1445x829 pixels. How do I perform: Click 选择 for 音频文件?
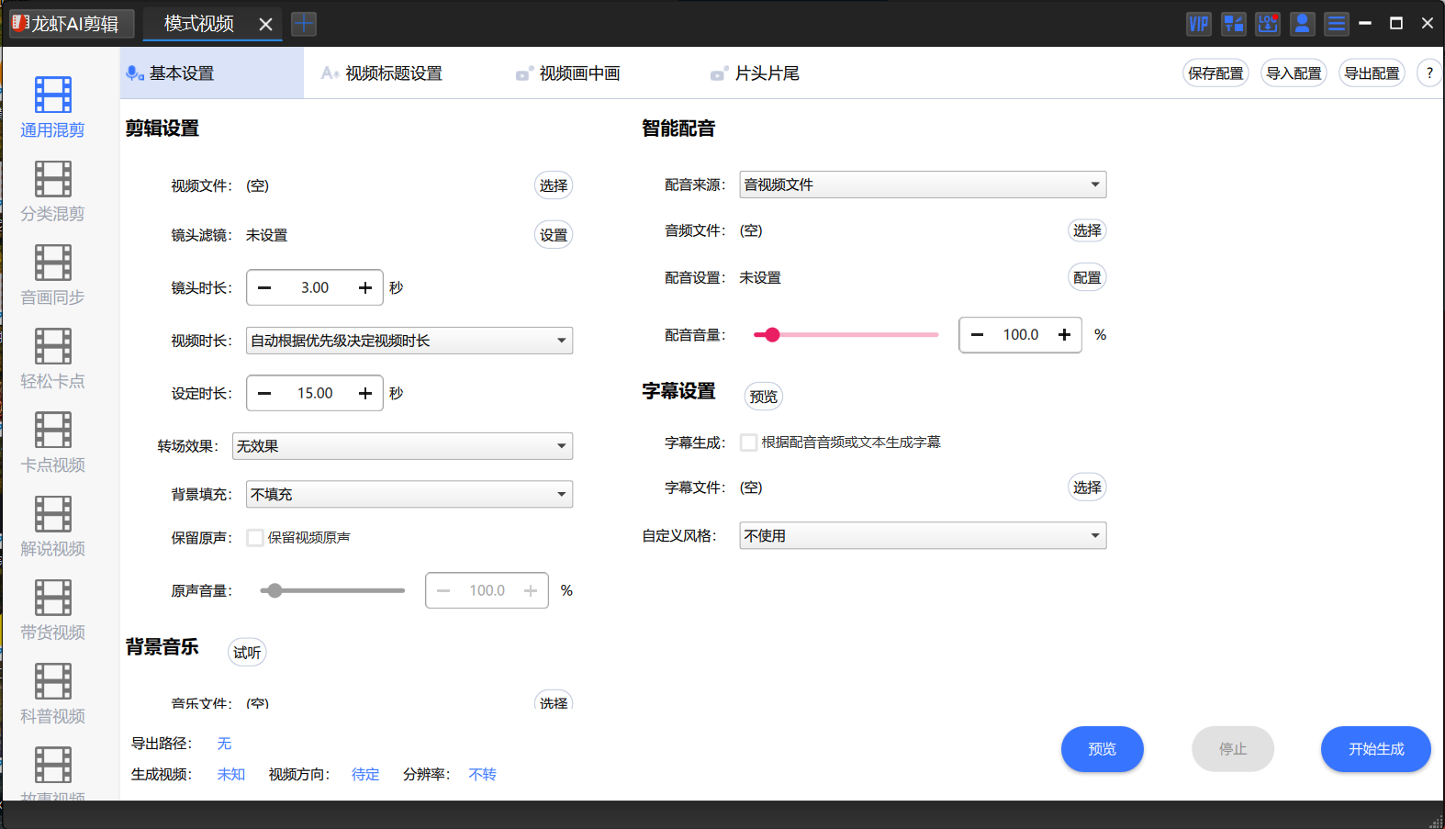(1087, 230)
